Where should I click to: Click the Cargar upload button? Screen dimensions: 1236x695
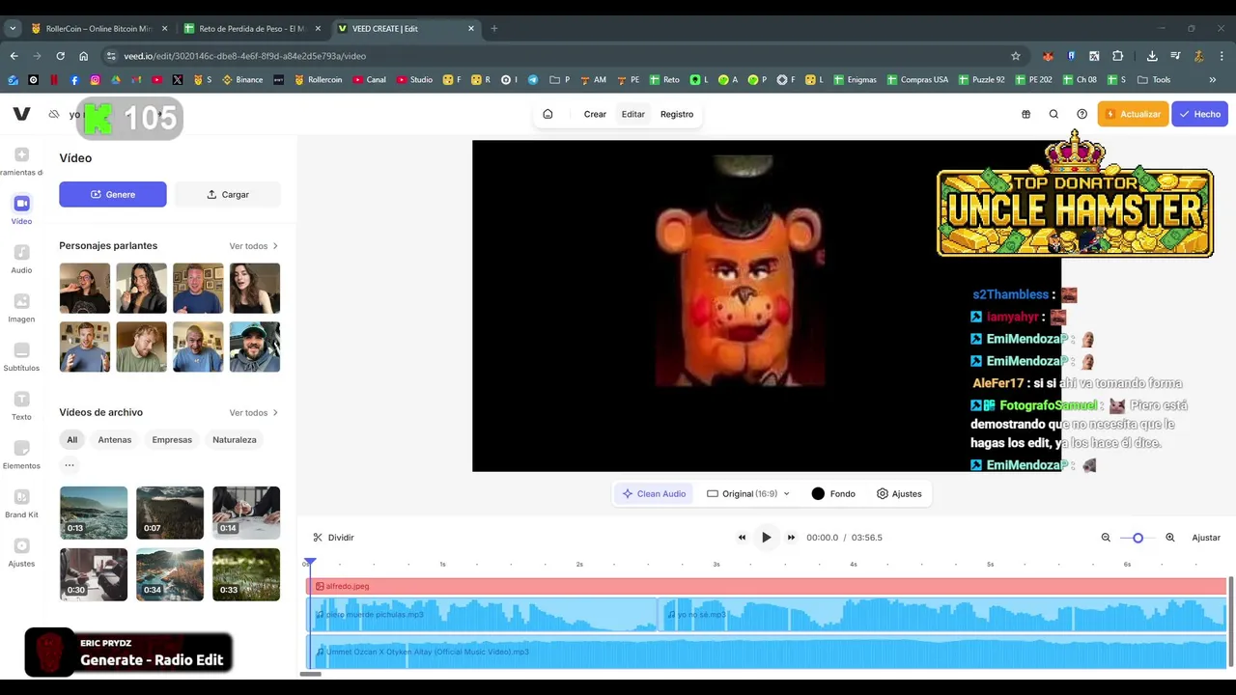(x=228, y=194)
